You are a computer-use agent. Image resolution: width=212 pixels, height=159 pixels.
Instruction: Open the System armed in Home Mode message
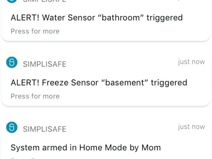85,147
